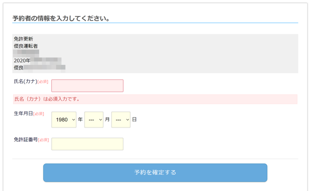Click the 年 unit label after year dropdown

point(80,119)
